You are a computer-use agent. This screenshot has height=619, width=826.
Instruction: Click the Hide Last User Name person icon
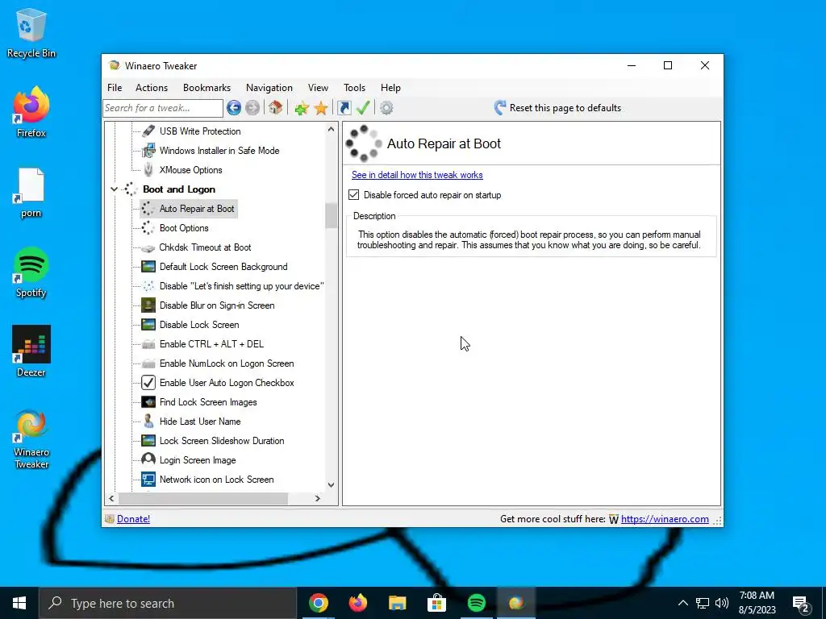(148, 421)
